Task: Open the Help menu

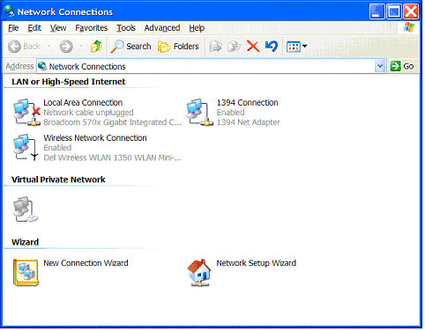Action: click(197, 28)
